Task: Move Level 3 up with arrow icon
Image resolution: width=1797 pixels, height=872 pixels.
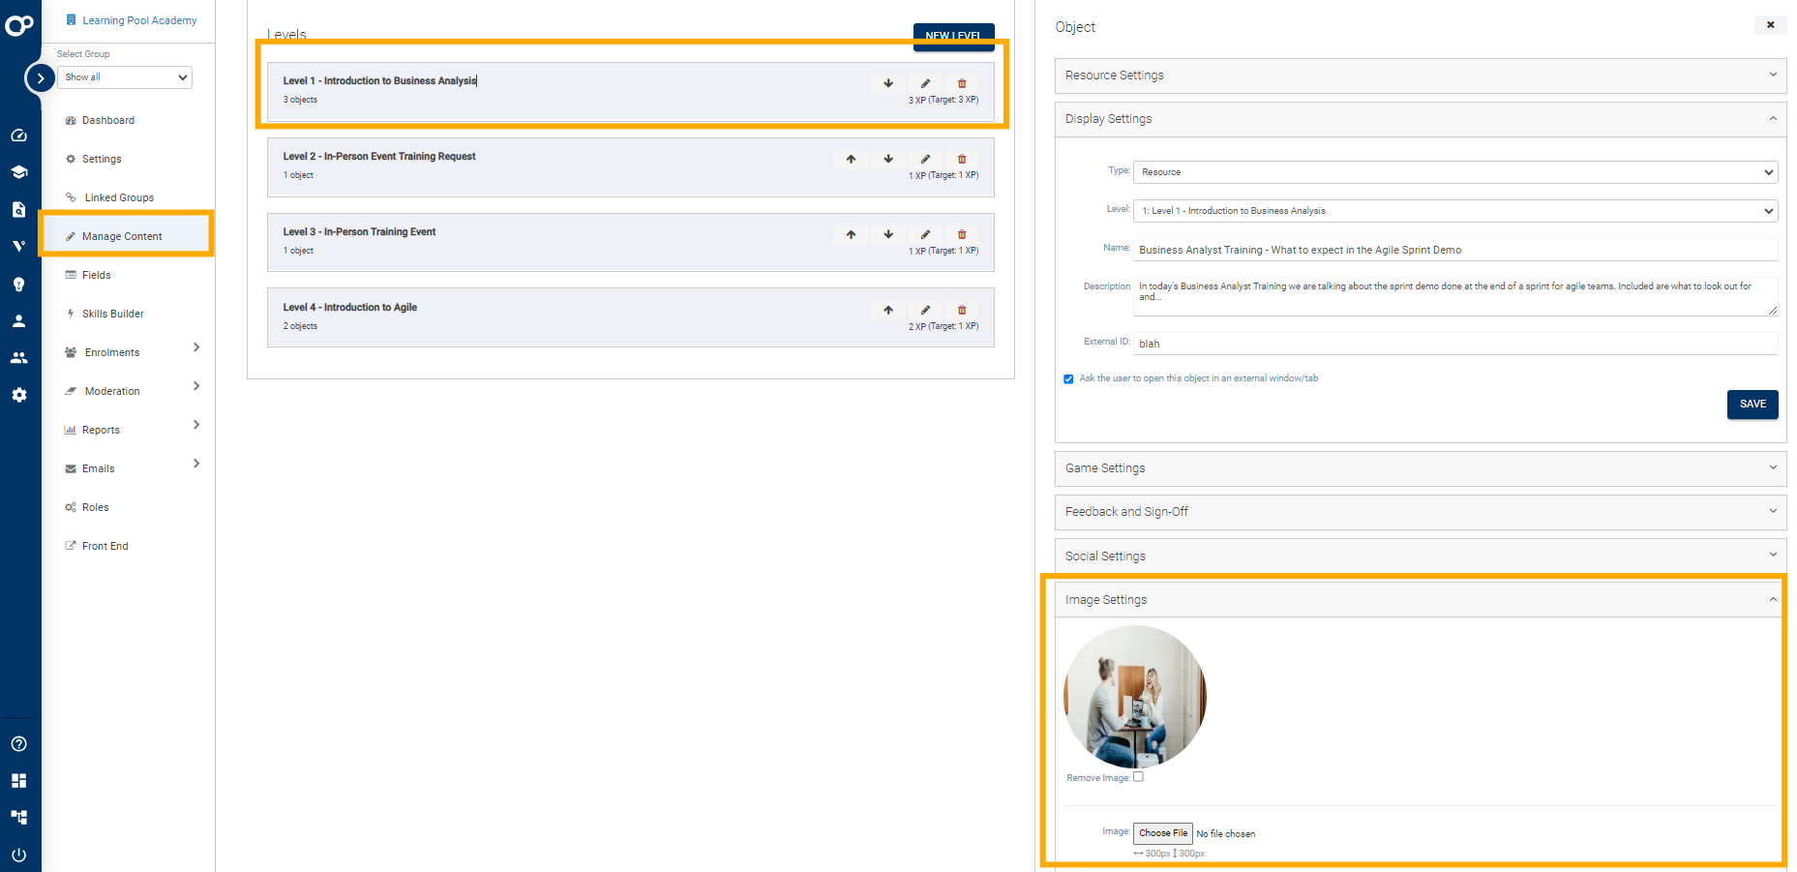Action: tap(851, 234)
